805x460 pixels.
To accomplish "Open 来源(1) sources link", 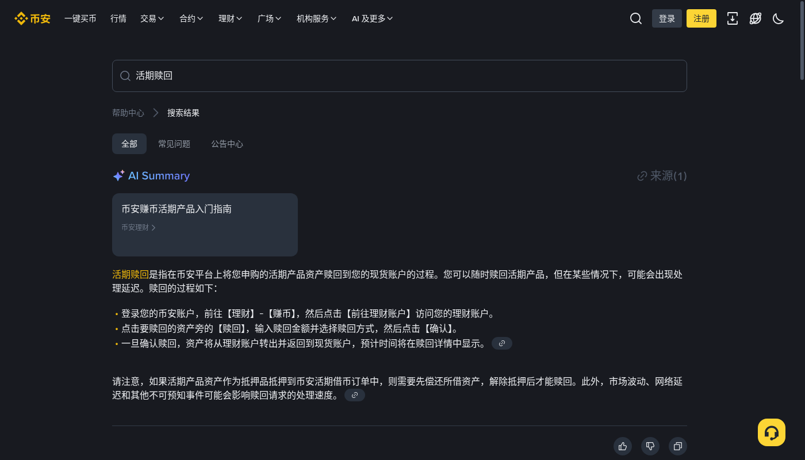I will pyautogui.click(x=662, y=176).
